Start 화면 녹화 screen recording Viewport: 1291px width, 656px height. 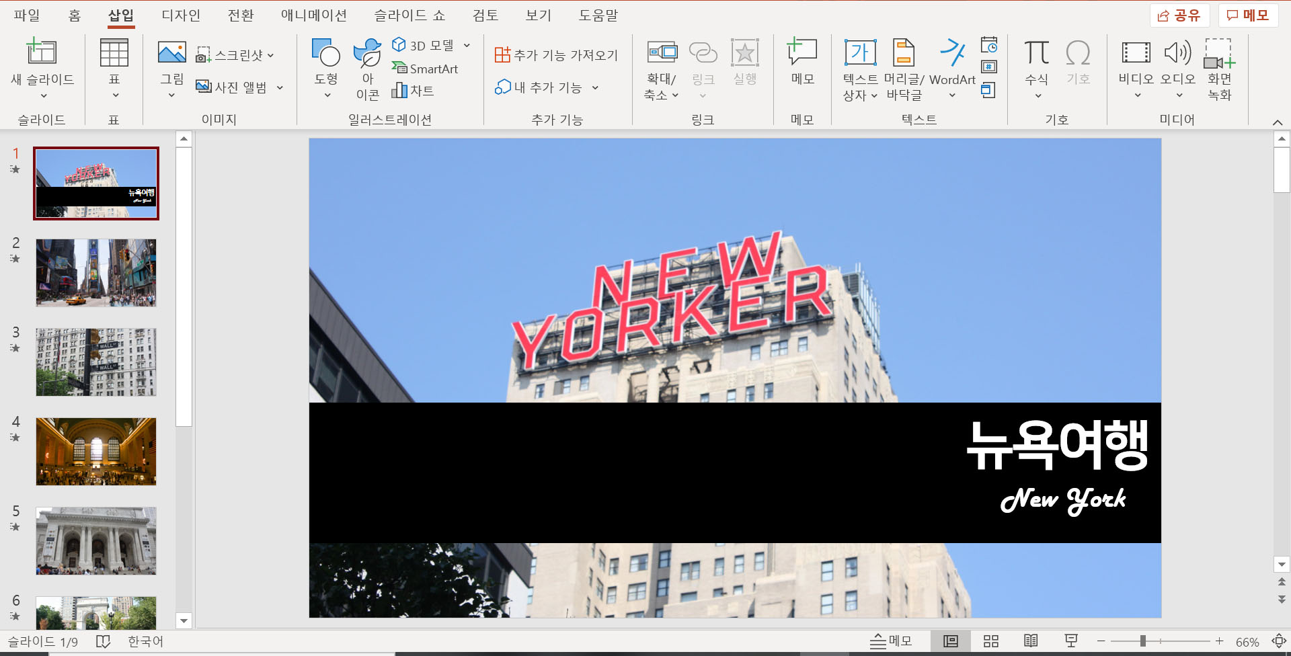point(1220,69)
